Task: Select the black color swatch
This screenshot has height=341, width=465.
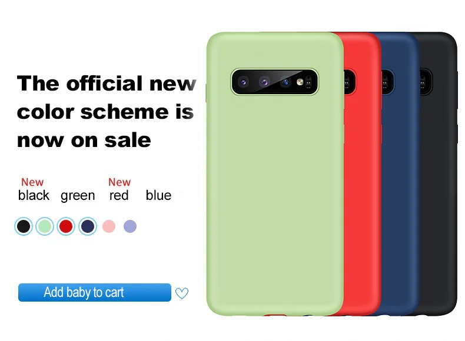Action: [x=24, y=226]
